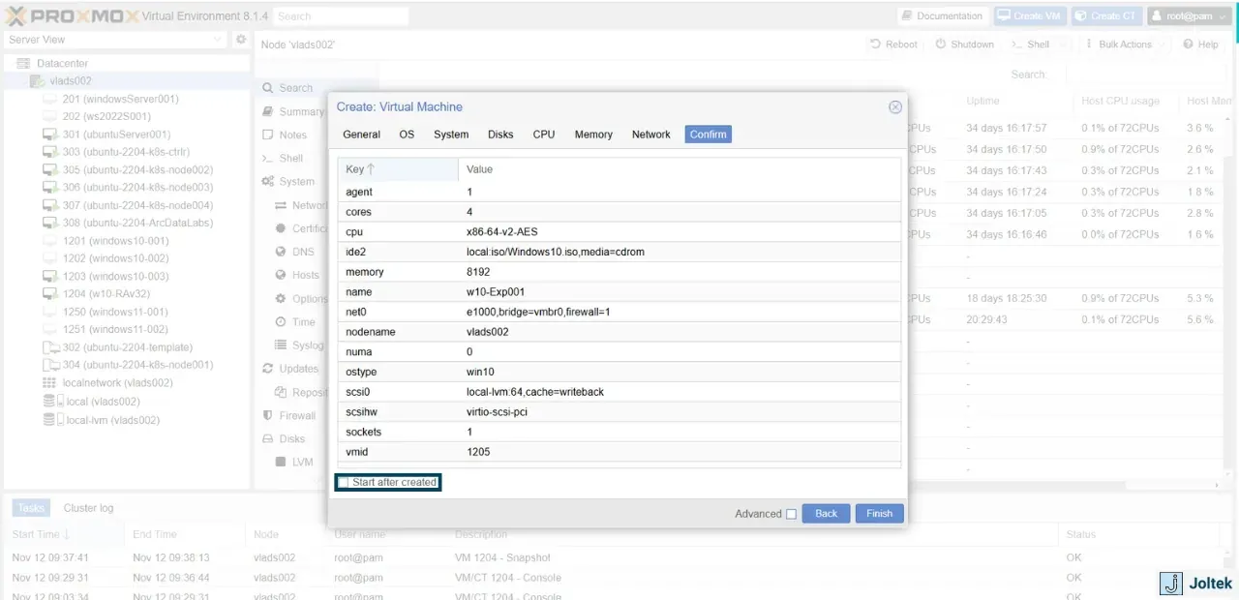Click VM icon for 308 (ubuntu-2204-ArcDataLabs)
This screenshot has width=1239, height=600.
click(x=50, y=223)
